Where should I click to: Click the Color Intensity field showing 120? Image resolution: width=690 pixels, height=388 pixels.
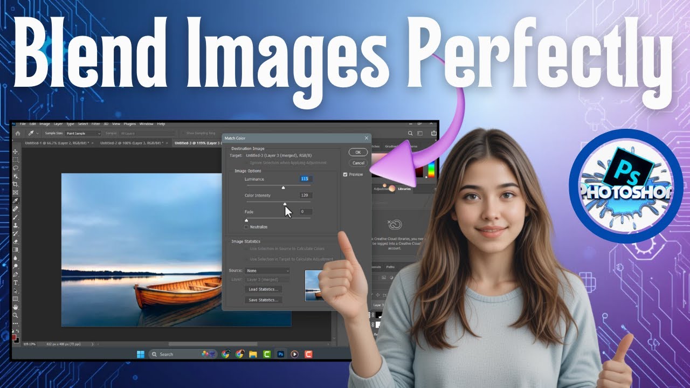tap(306, 195)
